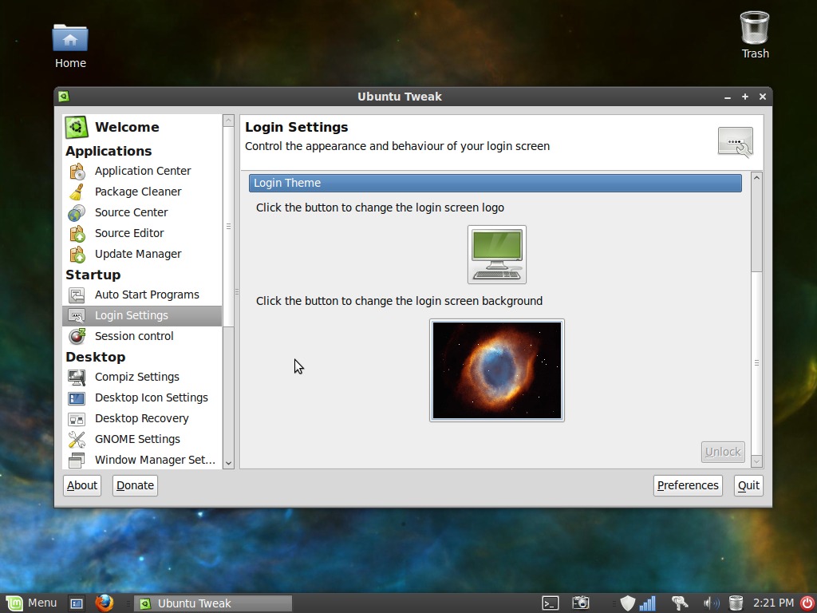This screenshot has width=817, height=613.
Task: Click the Login Theme section header
Action: [495, 184]
